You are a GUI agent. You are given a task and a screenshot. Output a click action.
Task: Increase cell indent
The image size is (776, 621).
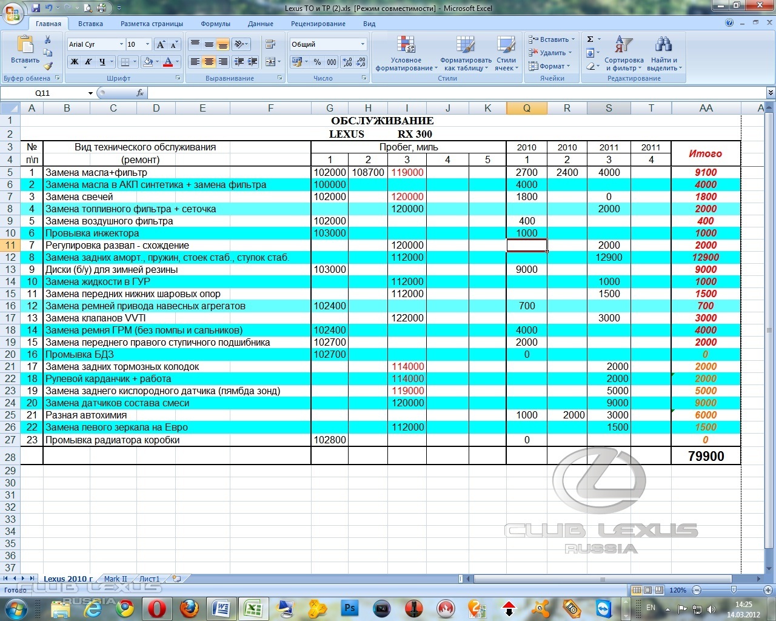coord(253,62)
